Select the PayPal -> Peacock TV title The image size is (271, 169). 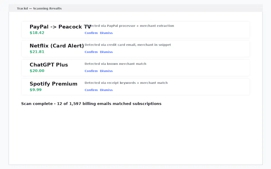[x=60, y=27]
